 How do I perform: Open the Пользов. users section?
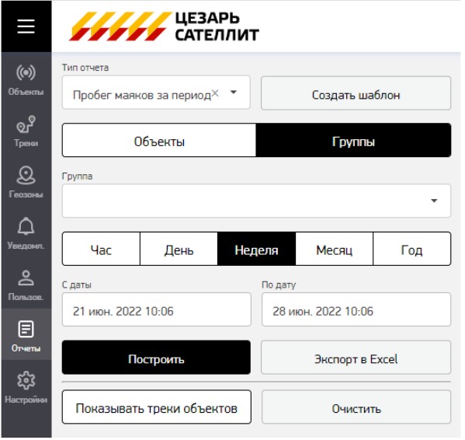pos(26,285)
